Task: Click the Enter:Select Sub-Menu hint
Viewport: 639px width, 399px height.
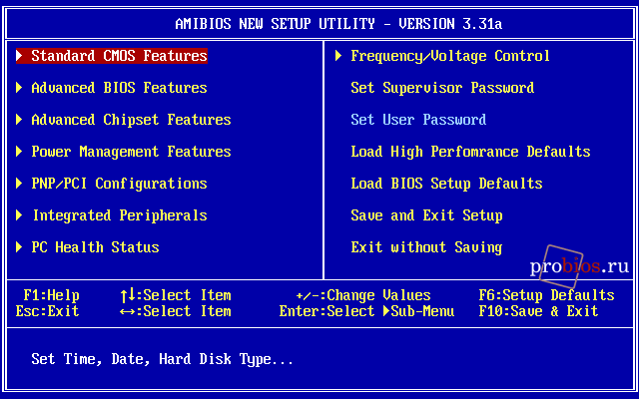Action: tap(366, 311)
